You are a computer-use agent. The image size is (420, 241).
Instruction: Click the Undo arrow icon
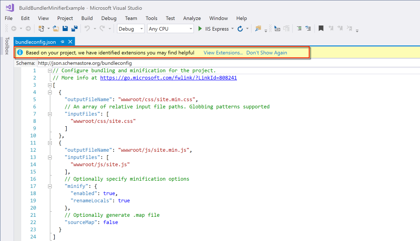coord(87,28)
